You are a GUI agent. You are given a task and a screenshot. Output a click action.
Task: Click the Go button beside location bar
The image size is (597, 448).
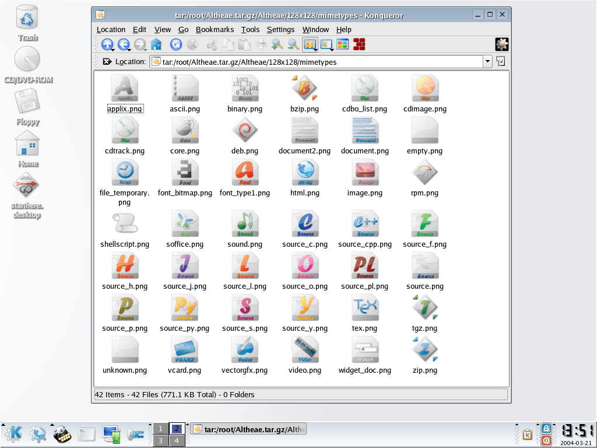click(x=501, y=61)
